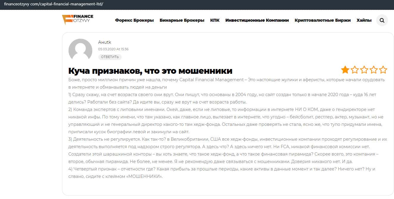Open the Форекс Брокеры menu

click(x=134, y=20)
